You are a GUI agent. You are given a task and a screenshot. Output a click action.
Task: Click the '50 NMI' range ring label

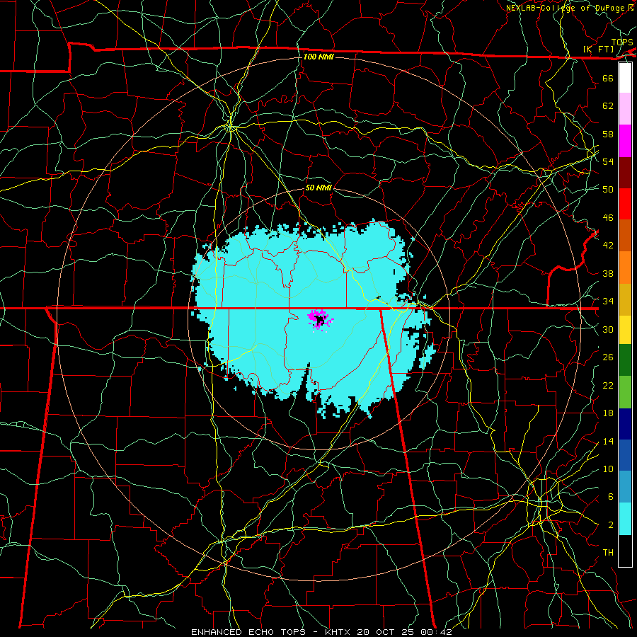(x=318, y=188)
